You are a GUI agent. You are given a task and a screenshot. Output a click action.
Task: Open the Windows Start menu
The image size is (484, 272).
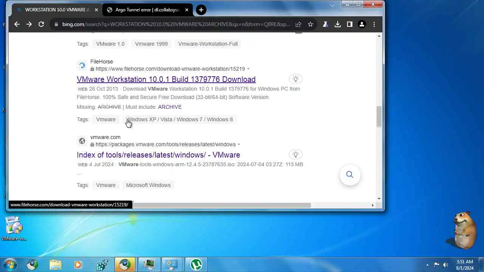[10, 264]
